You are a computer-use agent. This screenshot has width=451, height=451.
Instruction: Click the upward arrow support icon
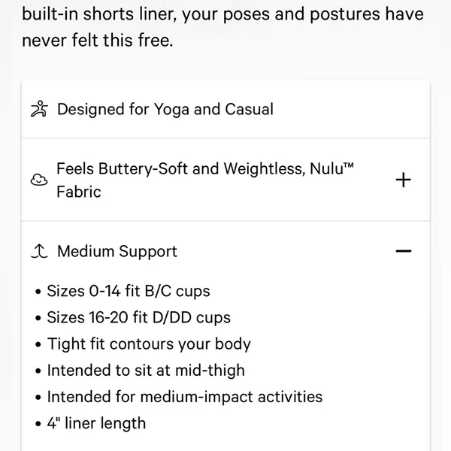pos(39,251)
